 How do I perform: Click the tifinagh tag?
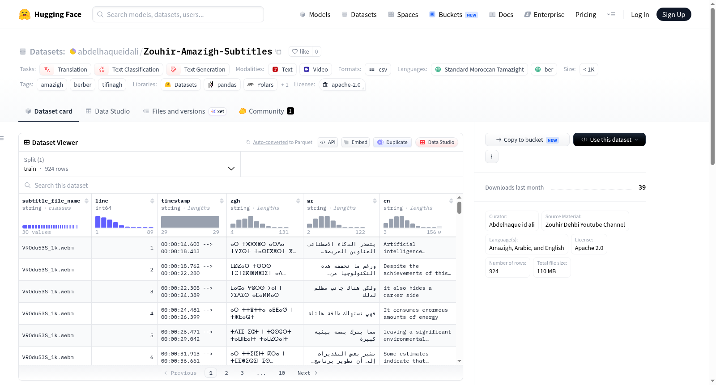pyautogui.click(x=112, y=85)
